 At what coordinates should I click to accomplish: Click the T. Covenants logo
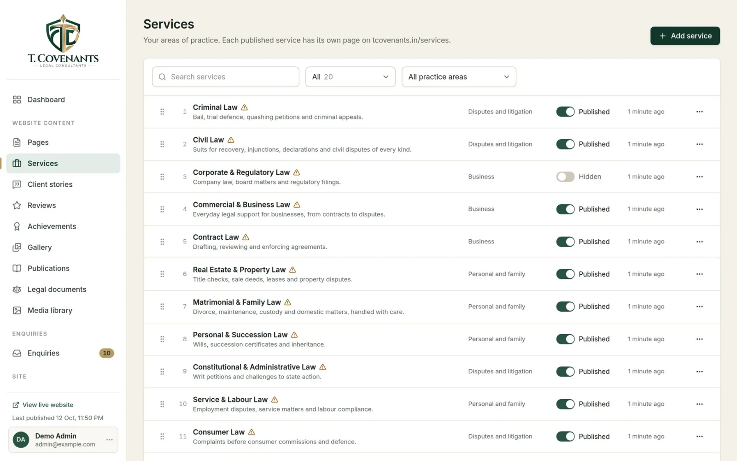(x=63, y=41)
